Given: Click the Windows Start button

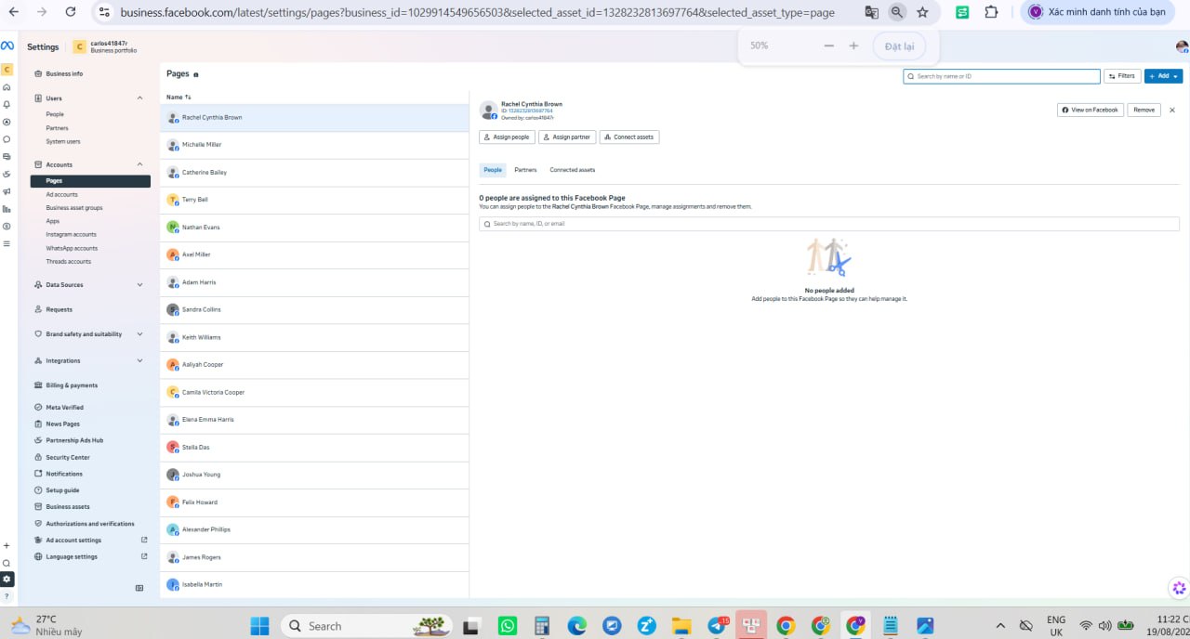Looking at the screenshot, I should pos(259,626).
